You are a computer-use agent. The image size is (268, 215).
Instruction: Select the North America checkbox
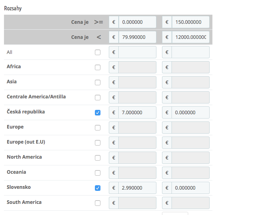[98, 158]
